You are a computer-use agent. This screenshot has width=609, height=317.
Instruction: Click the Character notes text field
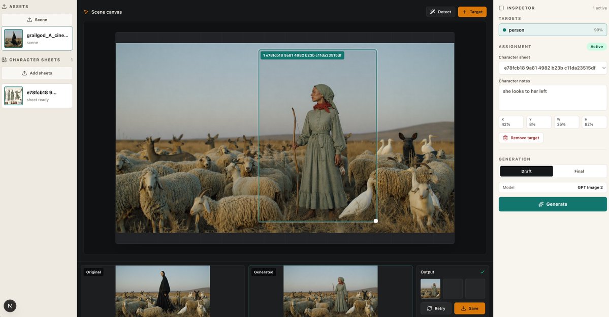tap(552, 98)
